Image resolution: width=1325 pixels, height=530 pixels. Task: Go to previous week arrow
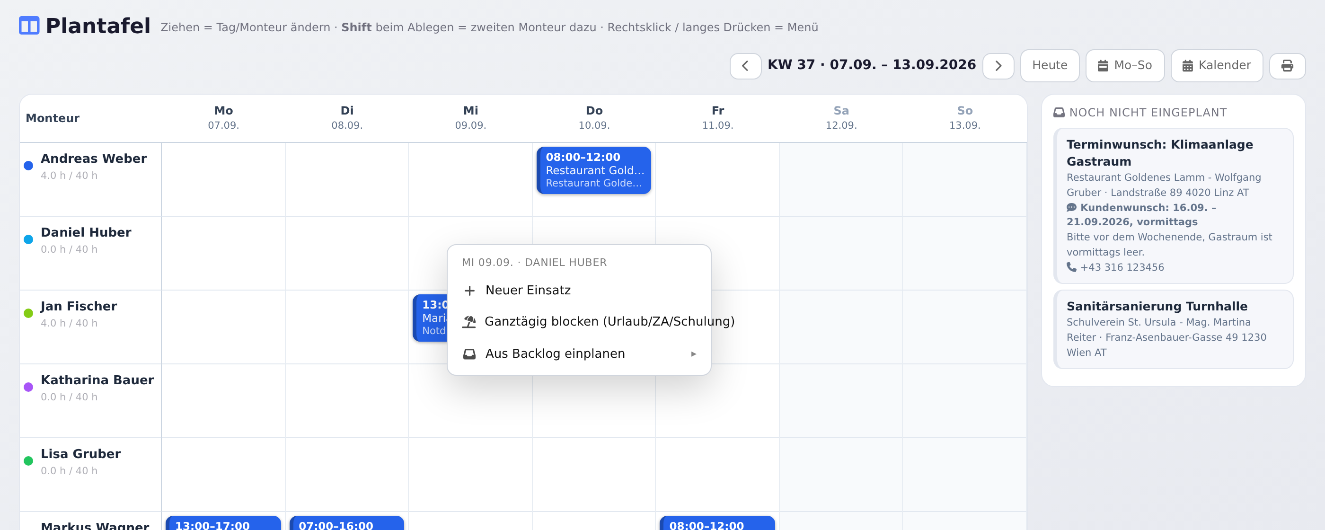pos(745,66)
